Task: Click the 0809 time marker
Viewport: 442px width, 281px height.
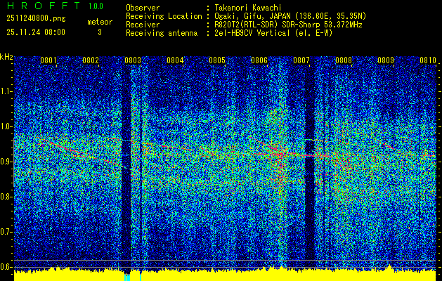Action: (x=386, y=60)
